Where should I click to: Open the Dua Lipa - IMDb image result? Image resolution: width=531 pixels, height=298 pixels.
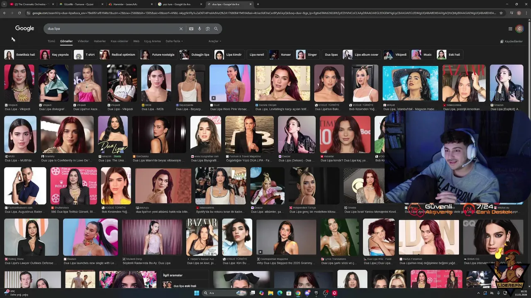(156, 83)
